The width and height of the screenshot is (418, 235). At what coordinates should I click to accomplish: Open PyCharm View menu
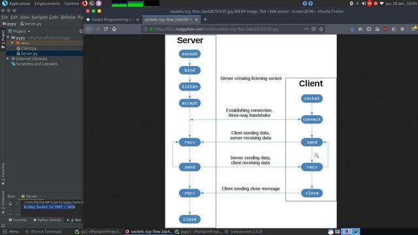coord(25,17)
